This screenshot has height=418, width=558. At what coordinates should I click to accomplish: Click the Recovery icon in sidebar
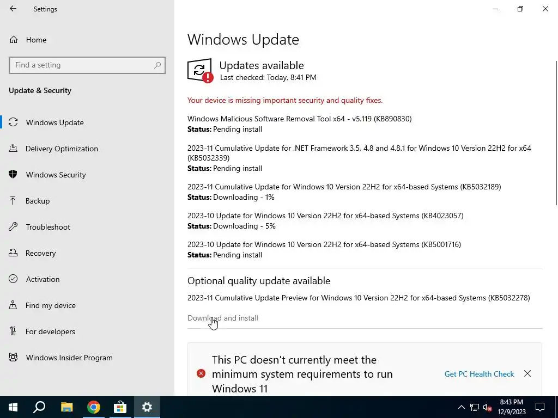(x=13, y=253)
